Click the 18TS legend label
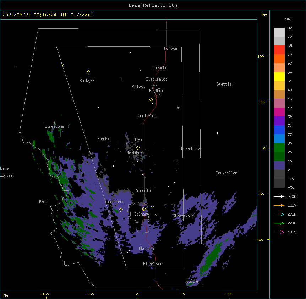The image size is (306, 299). (292, 232)
